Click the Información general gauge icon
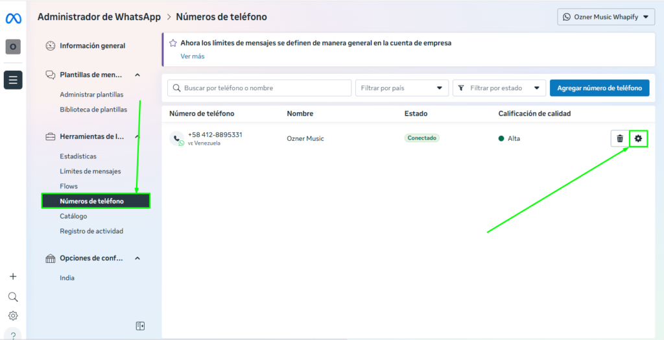This screenshot has height=340, width=664. click(x=51, y=46)
